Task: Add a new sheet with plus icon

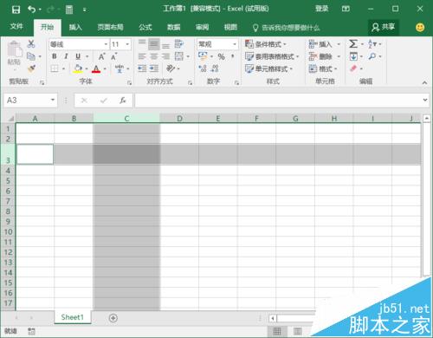Action: coord(113,318)
